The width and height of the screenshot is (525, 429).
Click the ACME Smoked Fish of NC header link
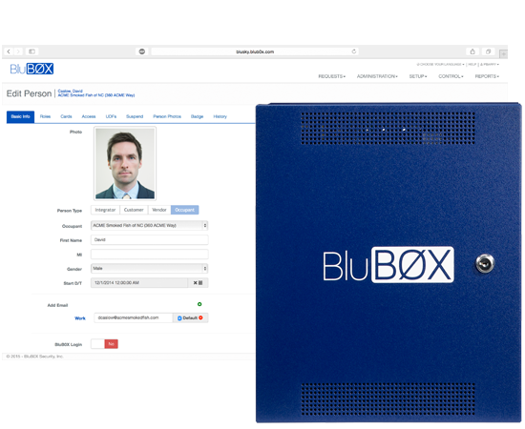pos(96,95)
